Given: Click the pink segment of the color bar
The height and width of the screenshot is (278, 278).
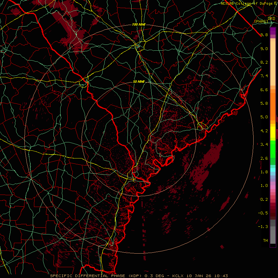Looking at the screenshot, I should tap(273, 187).
